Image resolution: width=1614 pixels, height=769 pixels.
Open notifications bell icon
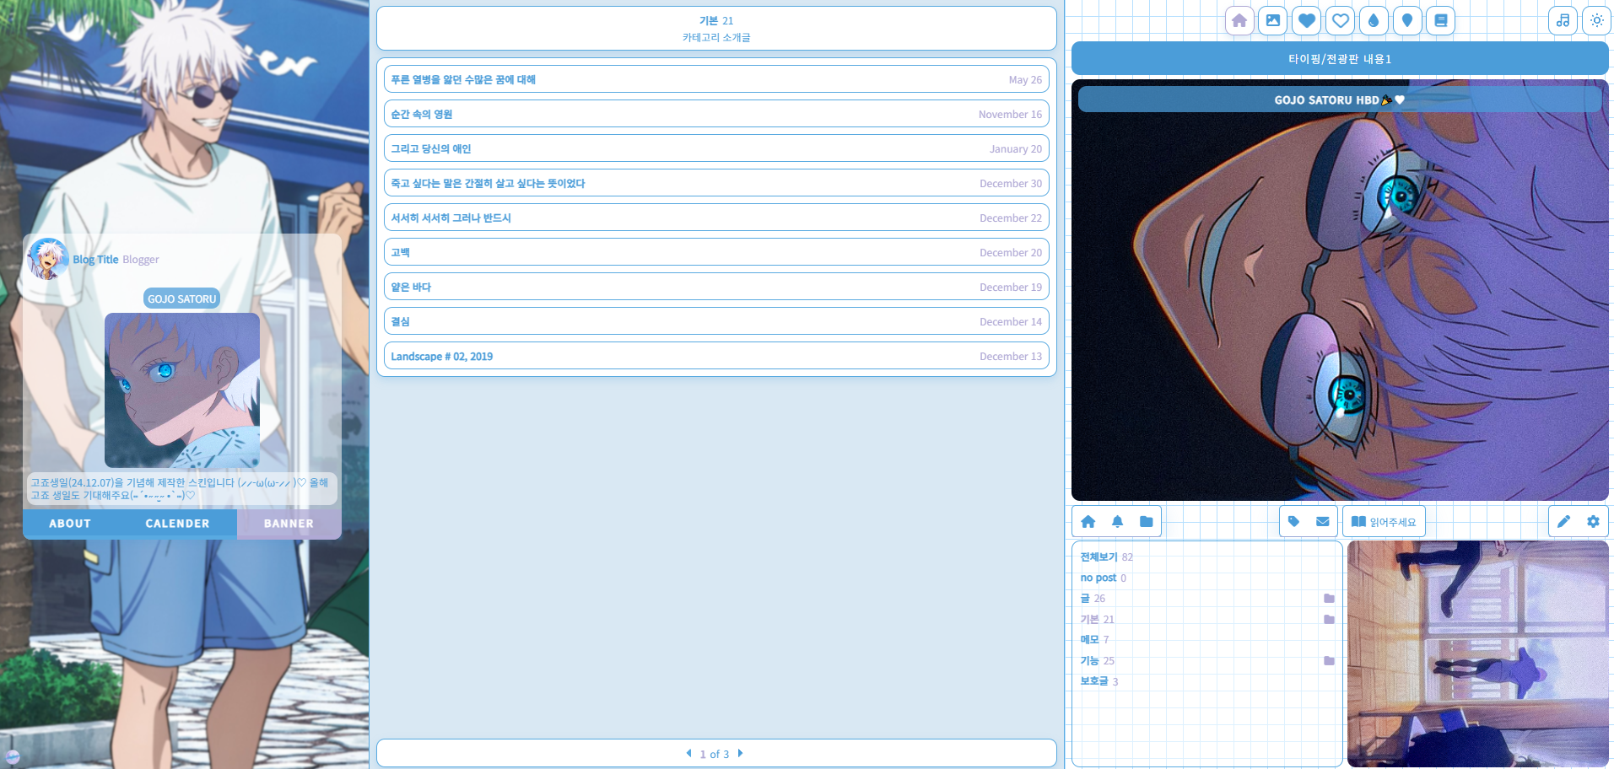click(x=1117, y=522)
